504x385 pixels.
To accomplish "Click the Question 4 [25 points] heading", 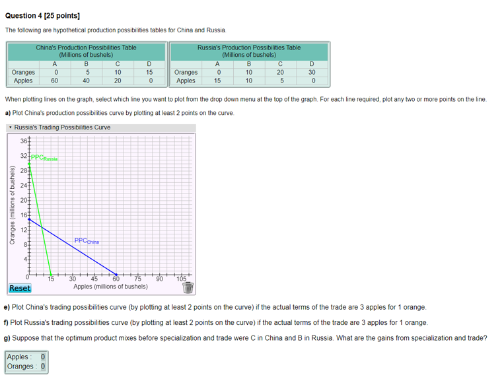I will [x=42, y=16].
